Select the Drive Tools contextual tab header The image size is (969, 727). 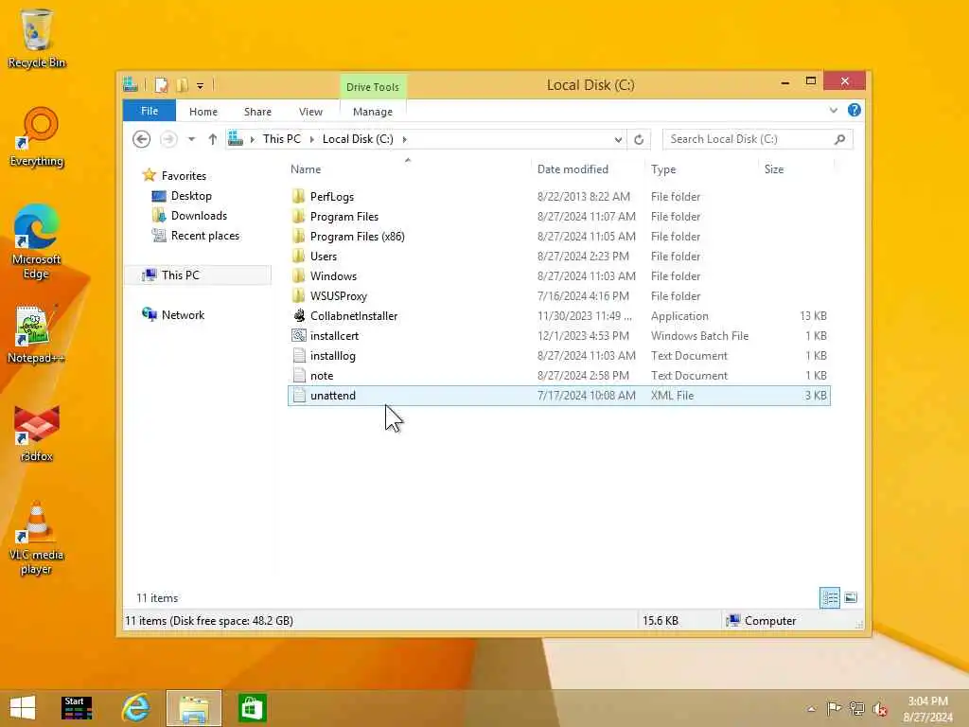pos(373,87)
